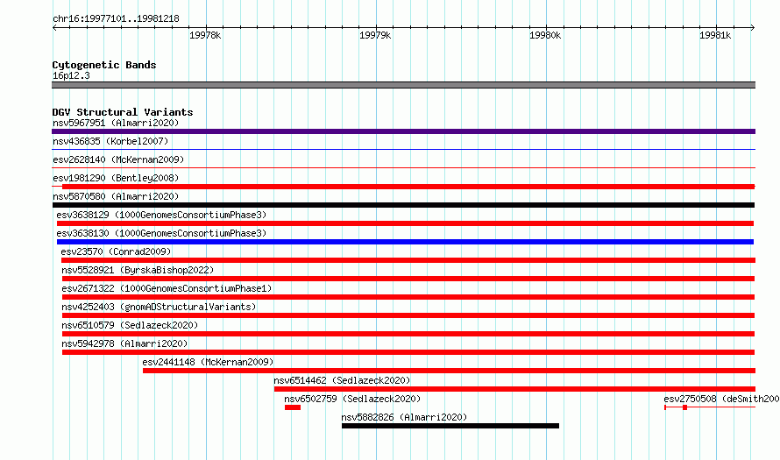Viewport: 780px width, 460px height.
Task: Click the 19978k ruler label
Action: point(205,35)
